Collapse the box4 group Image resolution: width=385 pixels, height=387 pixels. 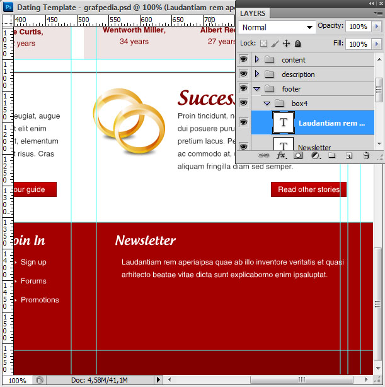[267, 104]
